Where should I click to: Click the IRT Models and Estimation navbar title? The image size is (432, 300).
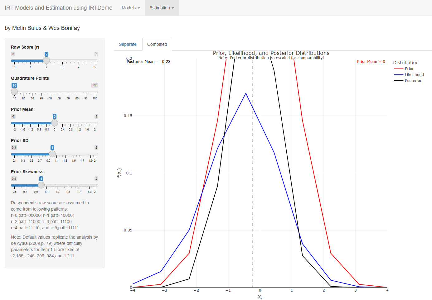(59, 8)
